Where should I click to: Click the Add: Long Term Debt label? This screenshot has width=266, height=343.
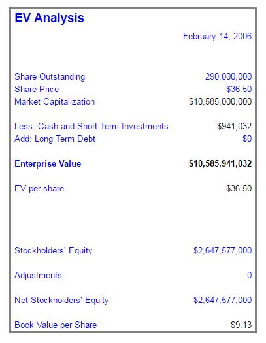coord(55,139)
